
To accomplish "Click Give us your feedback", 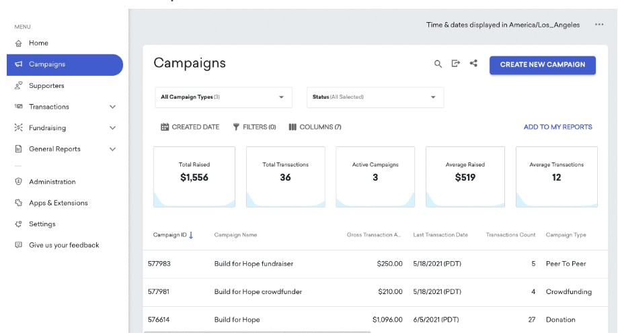I will (65, 245).
